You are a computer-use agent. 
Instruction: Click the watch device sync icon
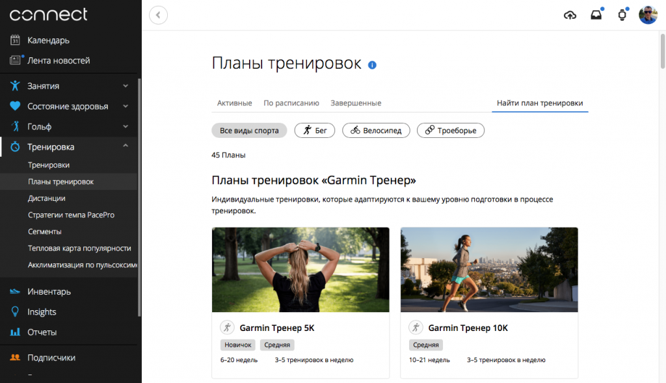[622, 15]
